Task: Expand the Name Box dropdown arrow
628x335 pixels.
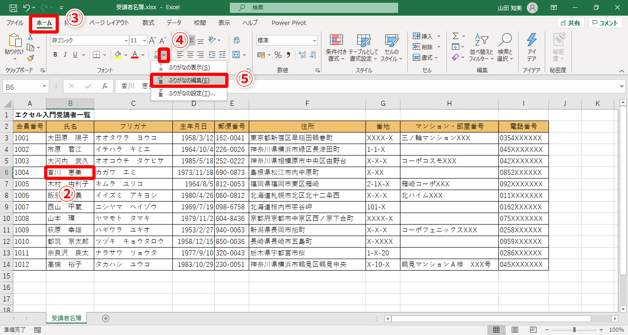Action: [x=44, y=86]
